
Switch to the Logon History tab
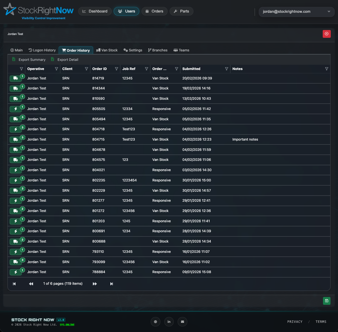click(42, 50)
